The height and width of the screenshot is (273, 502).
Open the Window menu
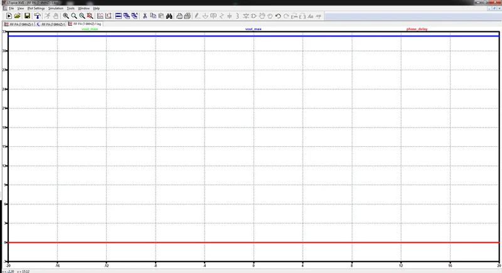84,8
